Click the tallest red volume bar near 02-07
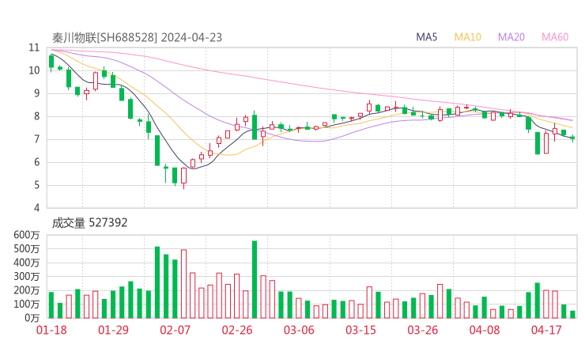Image resolution: width=585 pixels, height=348 pixels. (x=184, y=284)
